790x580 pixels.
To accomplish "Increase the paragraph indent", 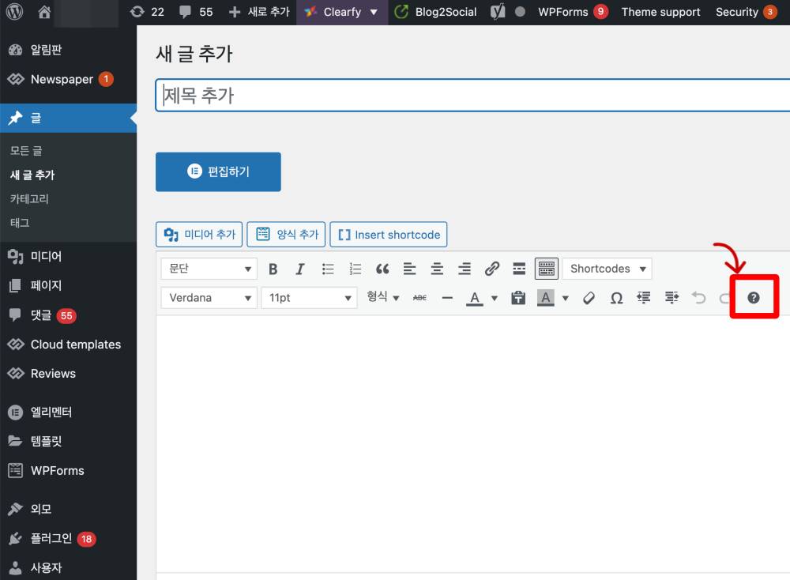I will (671, 298).
